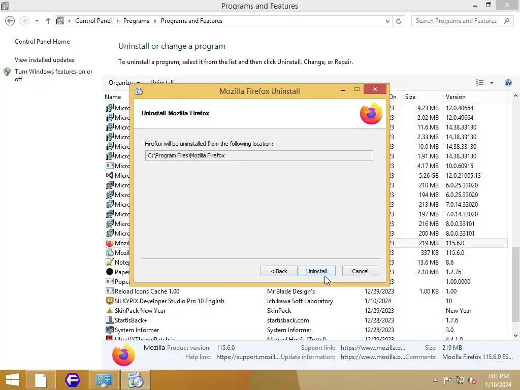This screenshot has width=520, height=390.
Task: Click the SkinPack New Year tree icon
Action: 110,310
